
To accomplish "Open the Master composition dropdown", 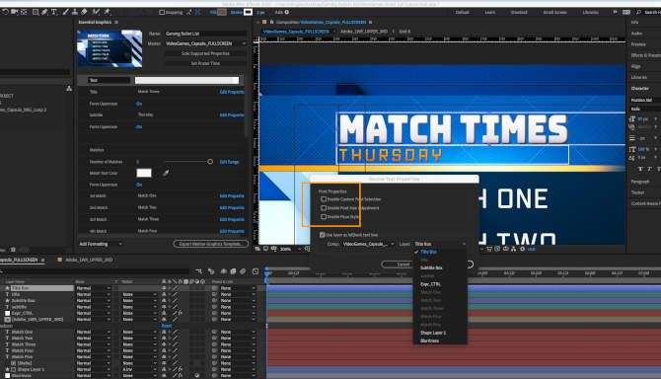I will point(205,43).
